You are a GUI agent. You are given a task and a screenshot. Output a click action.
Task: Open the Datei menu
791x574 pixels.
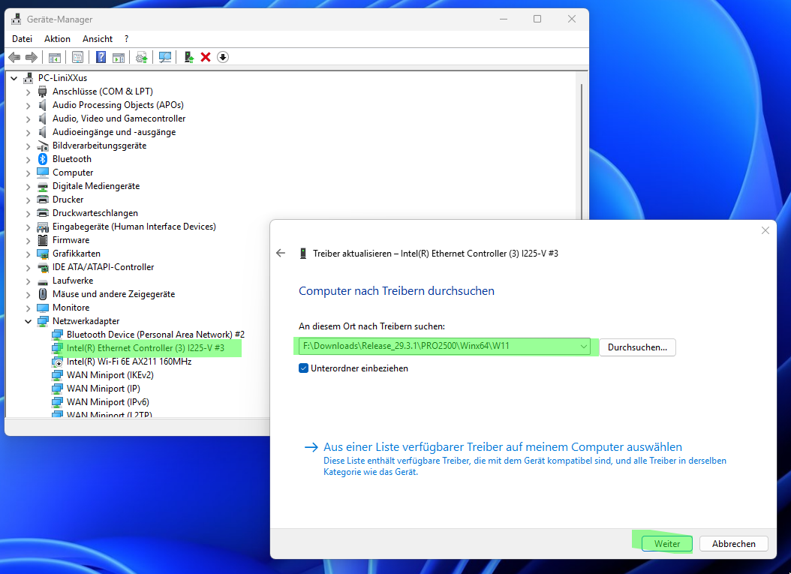23,39
